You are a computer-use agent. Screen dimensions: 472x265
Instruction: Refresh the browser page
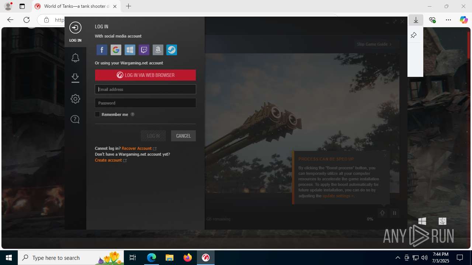click(27, 20)
